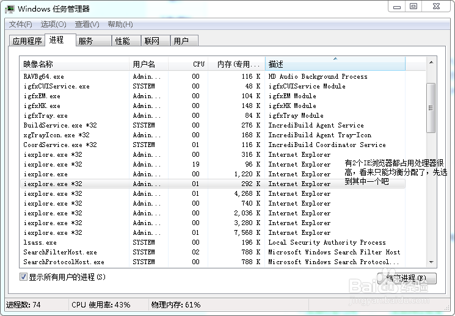Click the Microsoft Windows Search Filter Host description
This screenshot has width=455, height=316.
click(x=334, y=252)
